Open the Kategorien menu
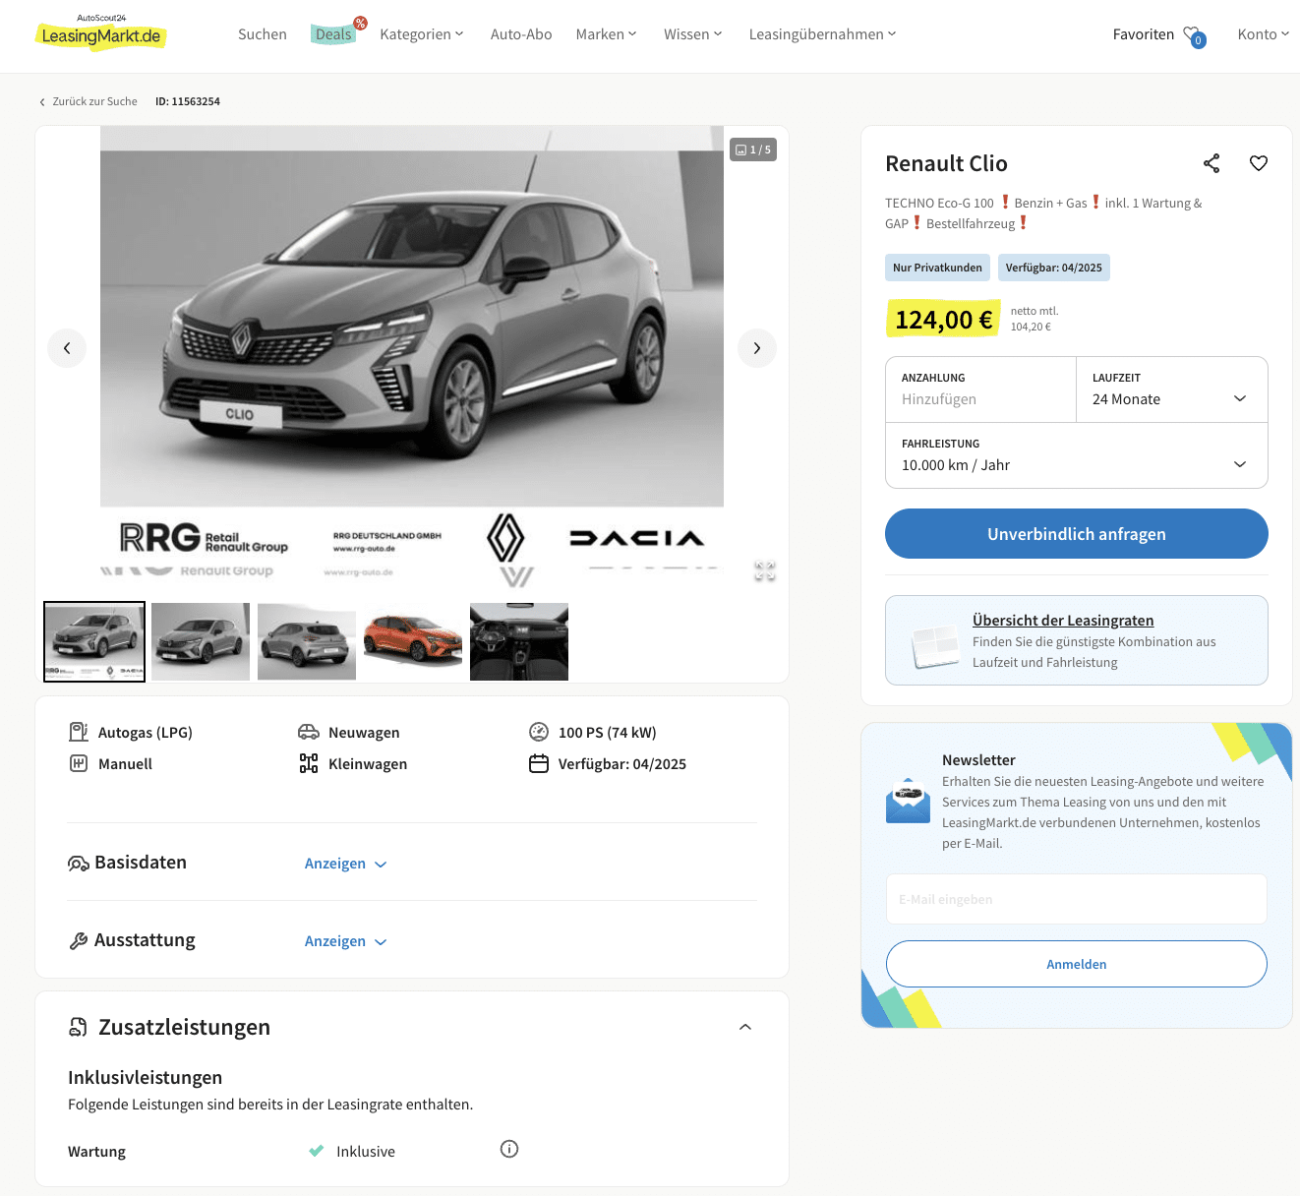This screenshot has height=1196, width=1300. pyautogui.click(x=422, y=34)
